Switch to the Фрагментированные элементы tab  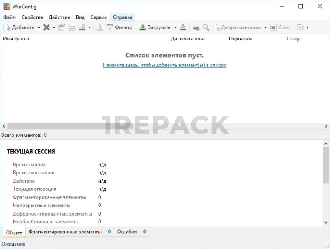[65, 232]
